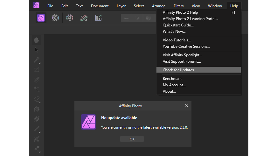The height and width of the screenshot is (156, 277).
Task: Switch to the Photo Persona
Action: [41, 18]
